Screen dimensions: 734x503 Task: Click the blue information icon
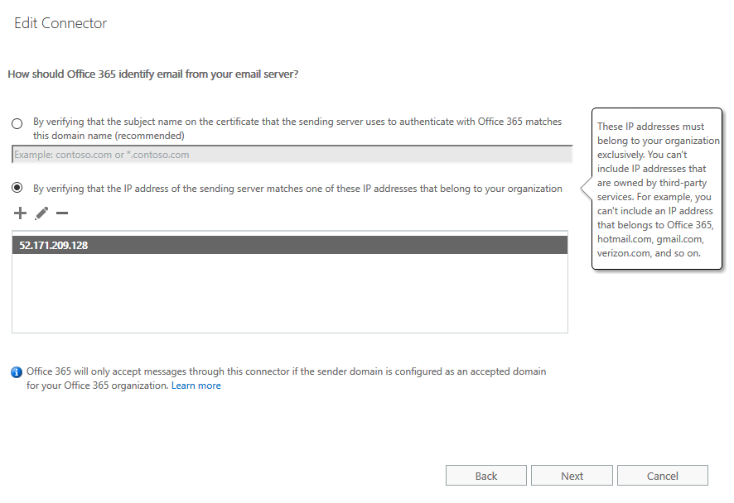click(17, 372)
